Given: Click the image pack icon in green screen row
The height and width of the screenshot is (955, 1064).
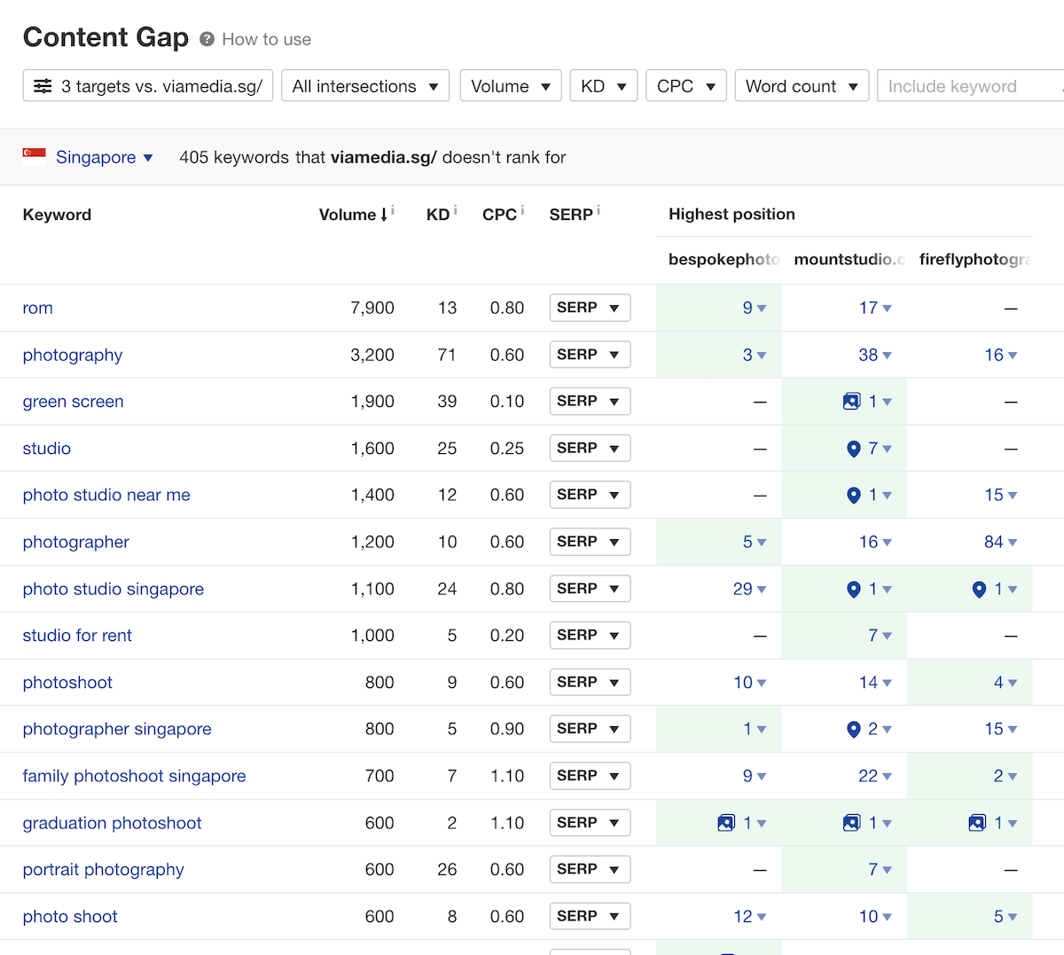Looking at the screenshot, I should tap(851, 402).
